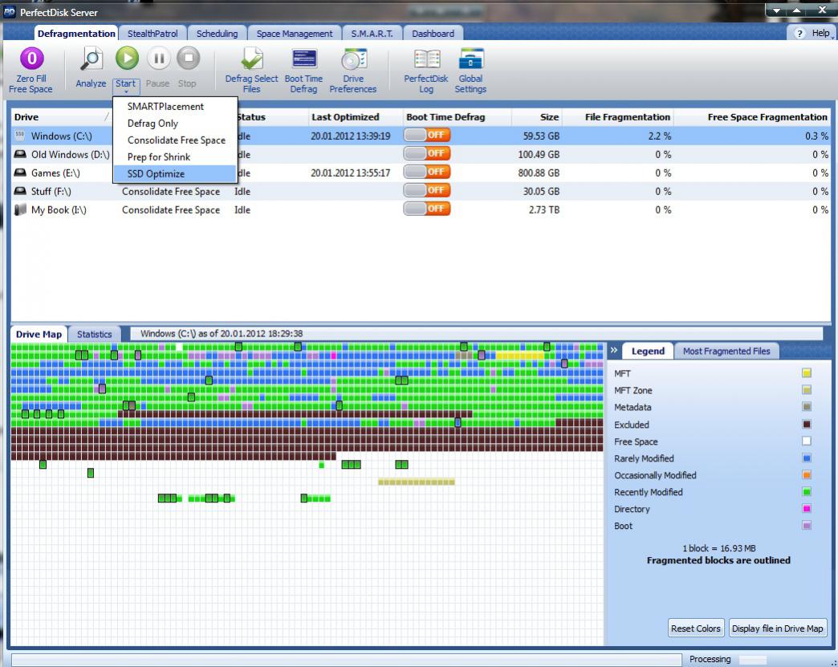
Task: Click the Help question mark icon
Action: [x=799, y=33]
